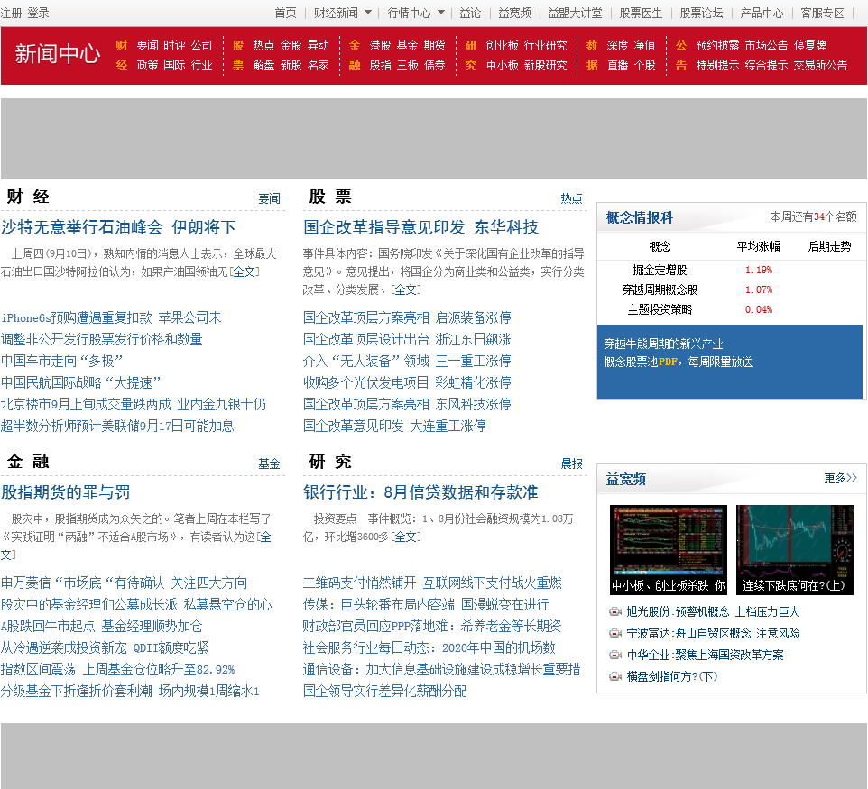
Task: Click the 基金 link beside 金融 heading
Action: [270, 463]
